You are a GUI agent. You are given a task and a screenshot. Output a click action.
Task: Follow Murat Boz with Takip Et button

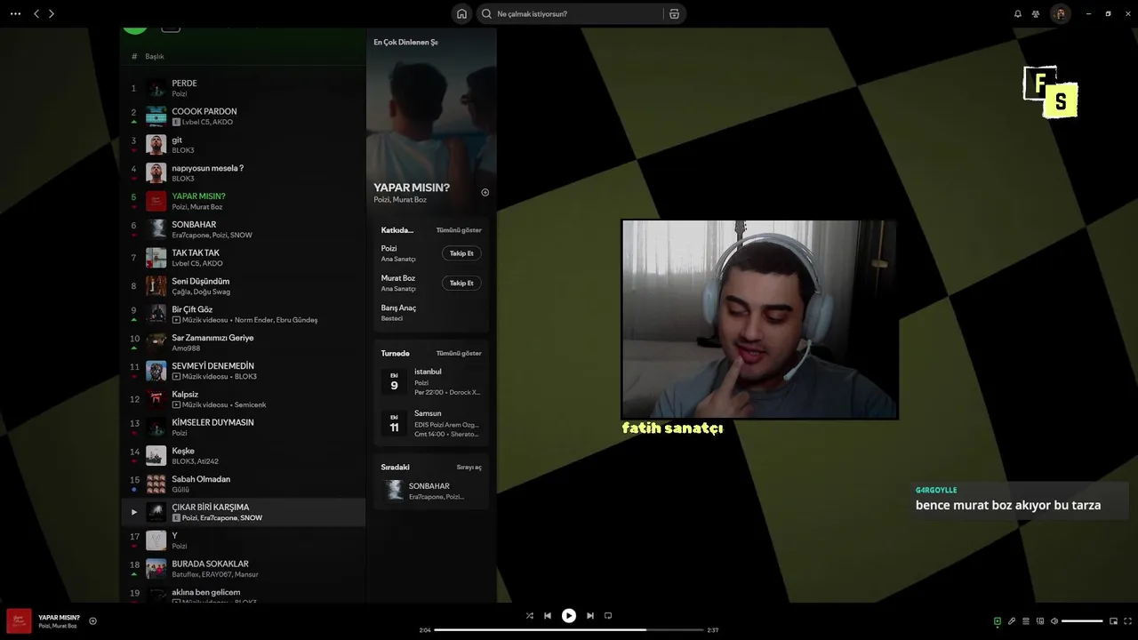[461, 283]
